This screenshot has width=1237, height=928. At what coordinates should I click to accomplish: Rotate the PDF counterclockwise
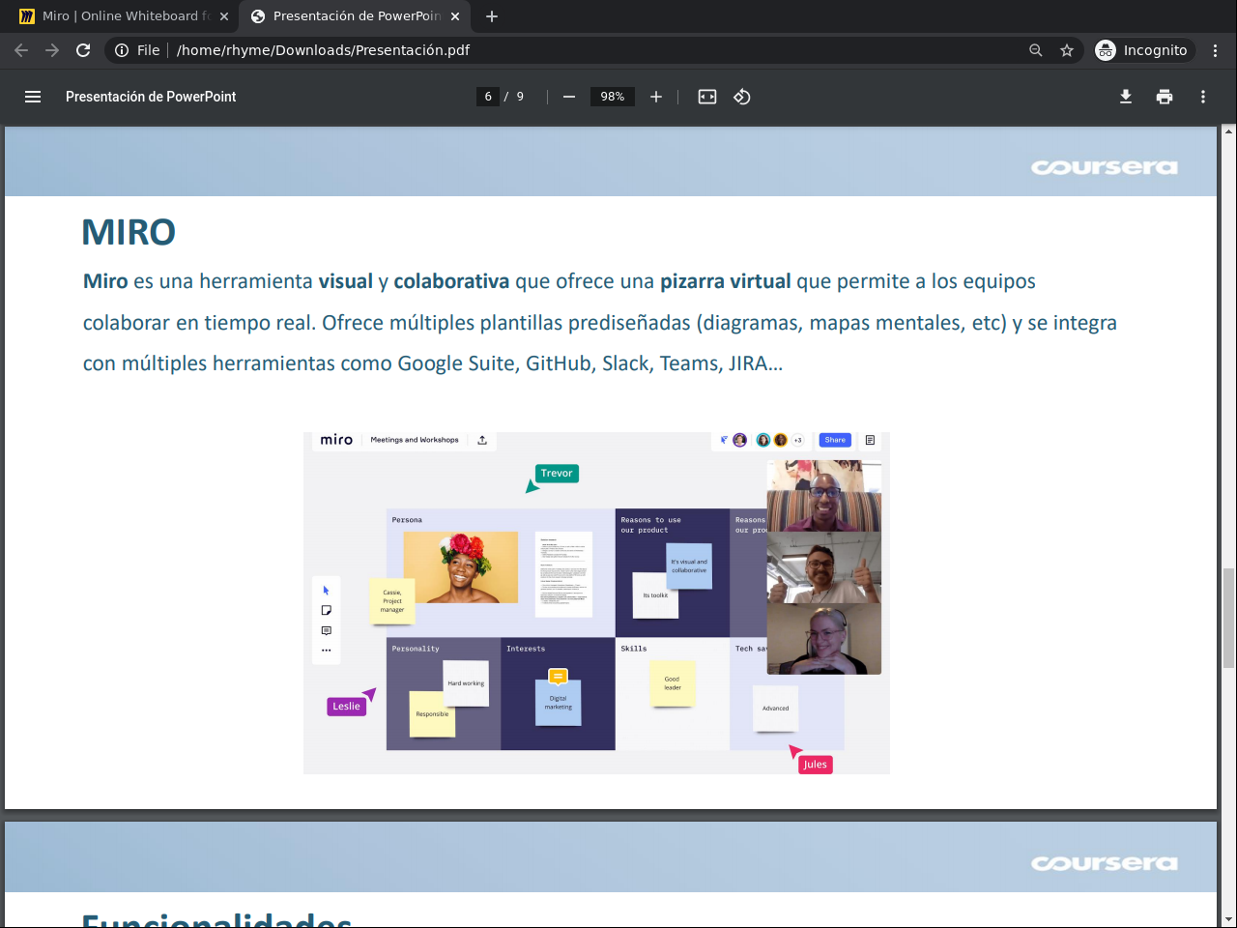point(742,97)
